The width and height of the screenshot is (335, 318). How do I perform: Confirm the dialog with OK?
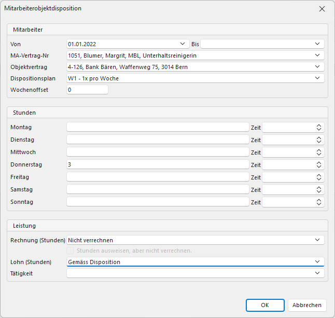tap(265, 305)
